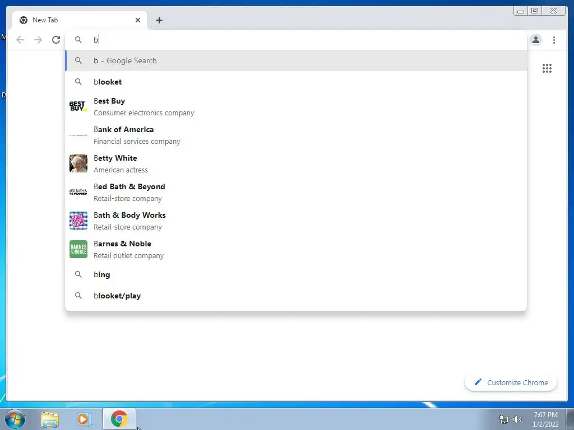This screenshot has height=430, width=574.
Task: Click the browser forward arrow
Action: (38, 40)
